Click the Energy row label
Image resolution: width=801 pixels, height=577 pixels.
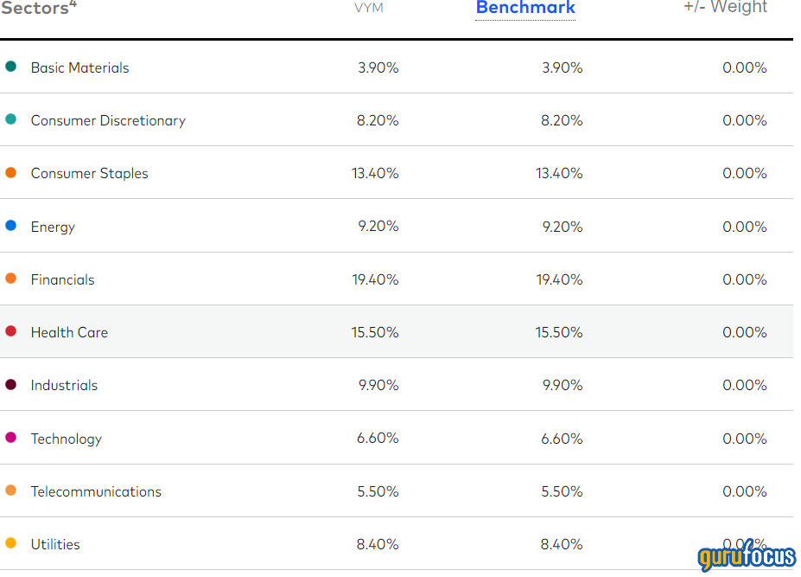click(x=53, y=228)
